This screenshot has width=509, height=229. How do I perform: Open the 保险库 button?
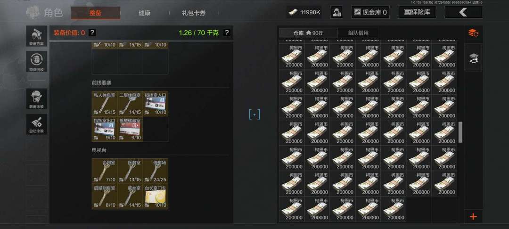(417, 12)
